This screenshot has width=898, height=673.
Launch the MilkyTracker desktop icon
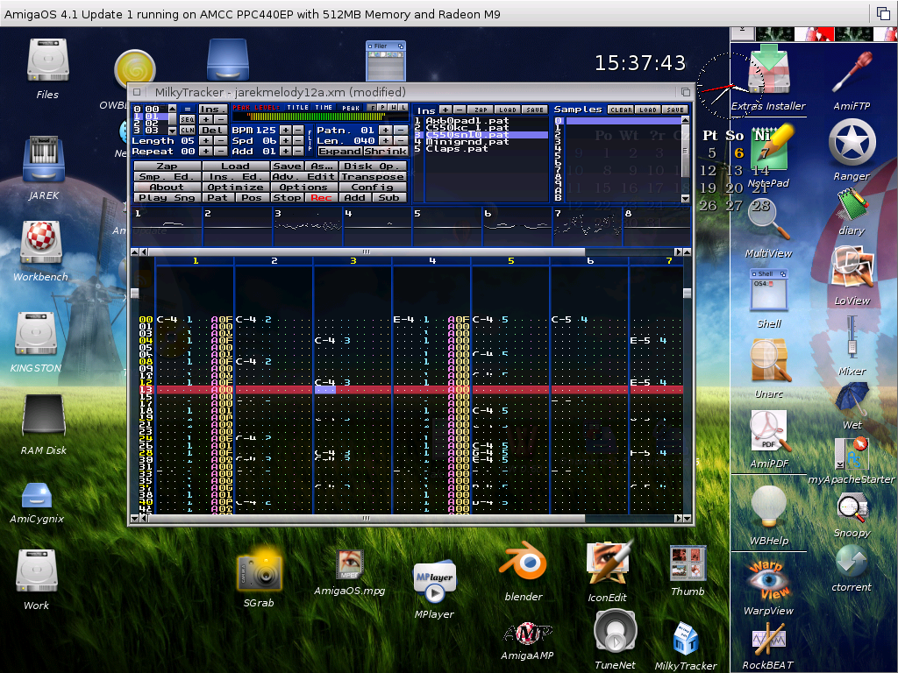click(x=686, y=638)
